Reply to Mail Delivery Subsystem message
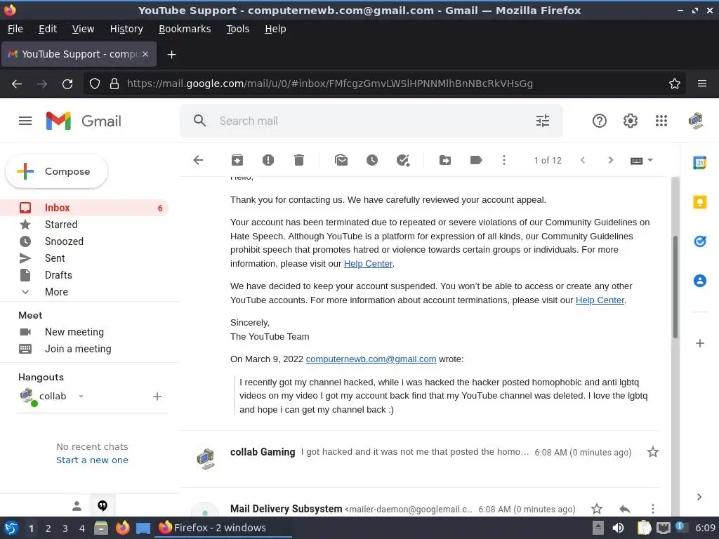The image size is (719, 539). point(624,509)
